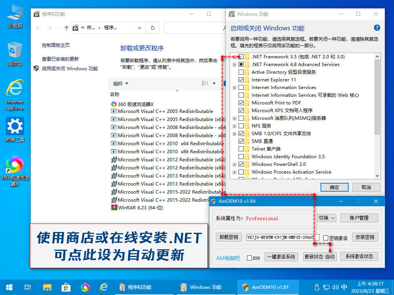The height and width of the screenshot is (295, 394).
Task: Tick the 密钥激活 checkbox in AmOEM10
Action: [326, 238]
